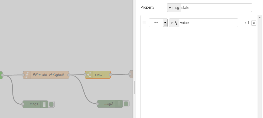Click the rule value input field
The width and height of the screenshot is (263, 118).
coord(208,23)
